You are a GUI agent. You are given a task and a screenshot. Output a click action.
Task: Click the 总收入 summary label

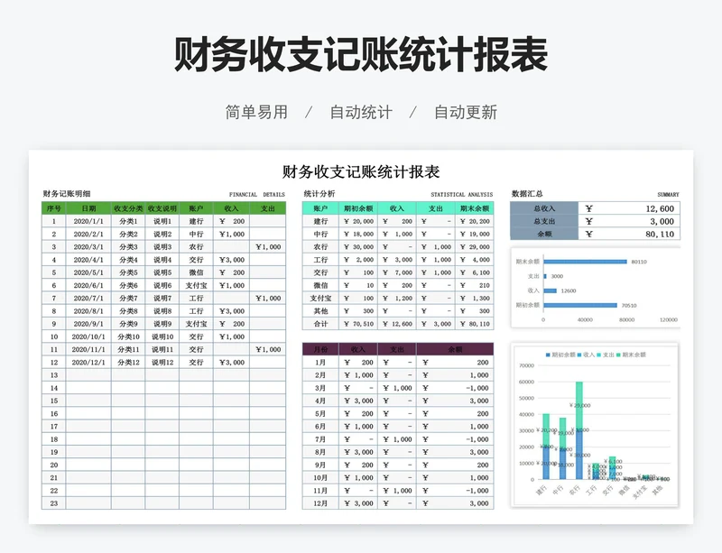click(x=544, y=208)
